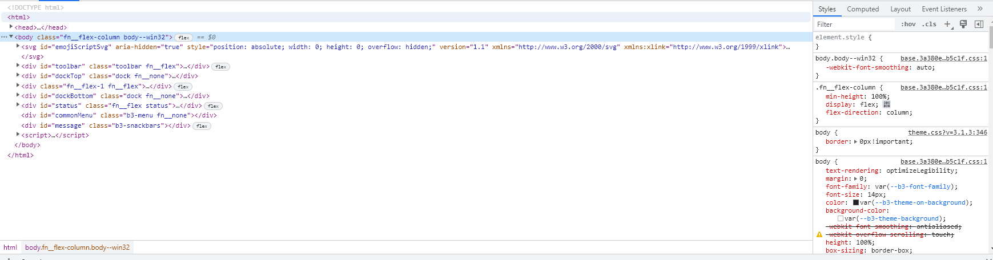Click the -webkit-font-smoothing: auto value
This screenshot has height=260, width=993.
click(x=925, y=67)
